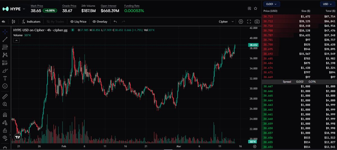Viewport: 337px width, 150px height.
Task: Click the 307K volume axis label
Action: [x=252, y=142]
